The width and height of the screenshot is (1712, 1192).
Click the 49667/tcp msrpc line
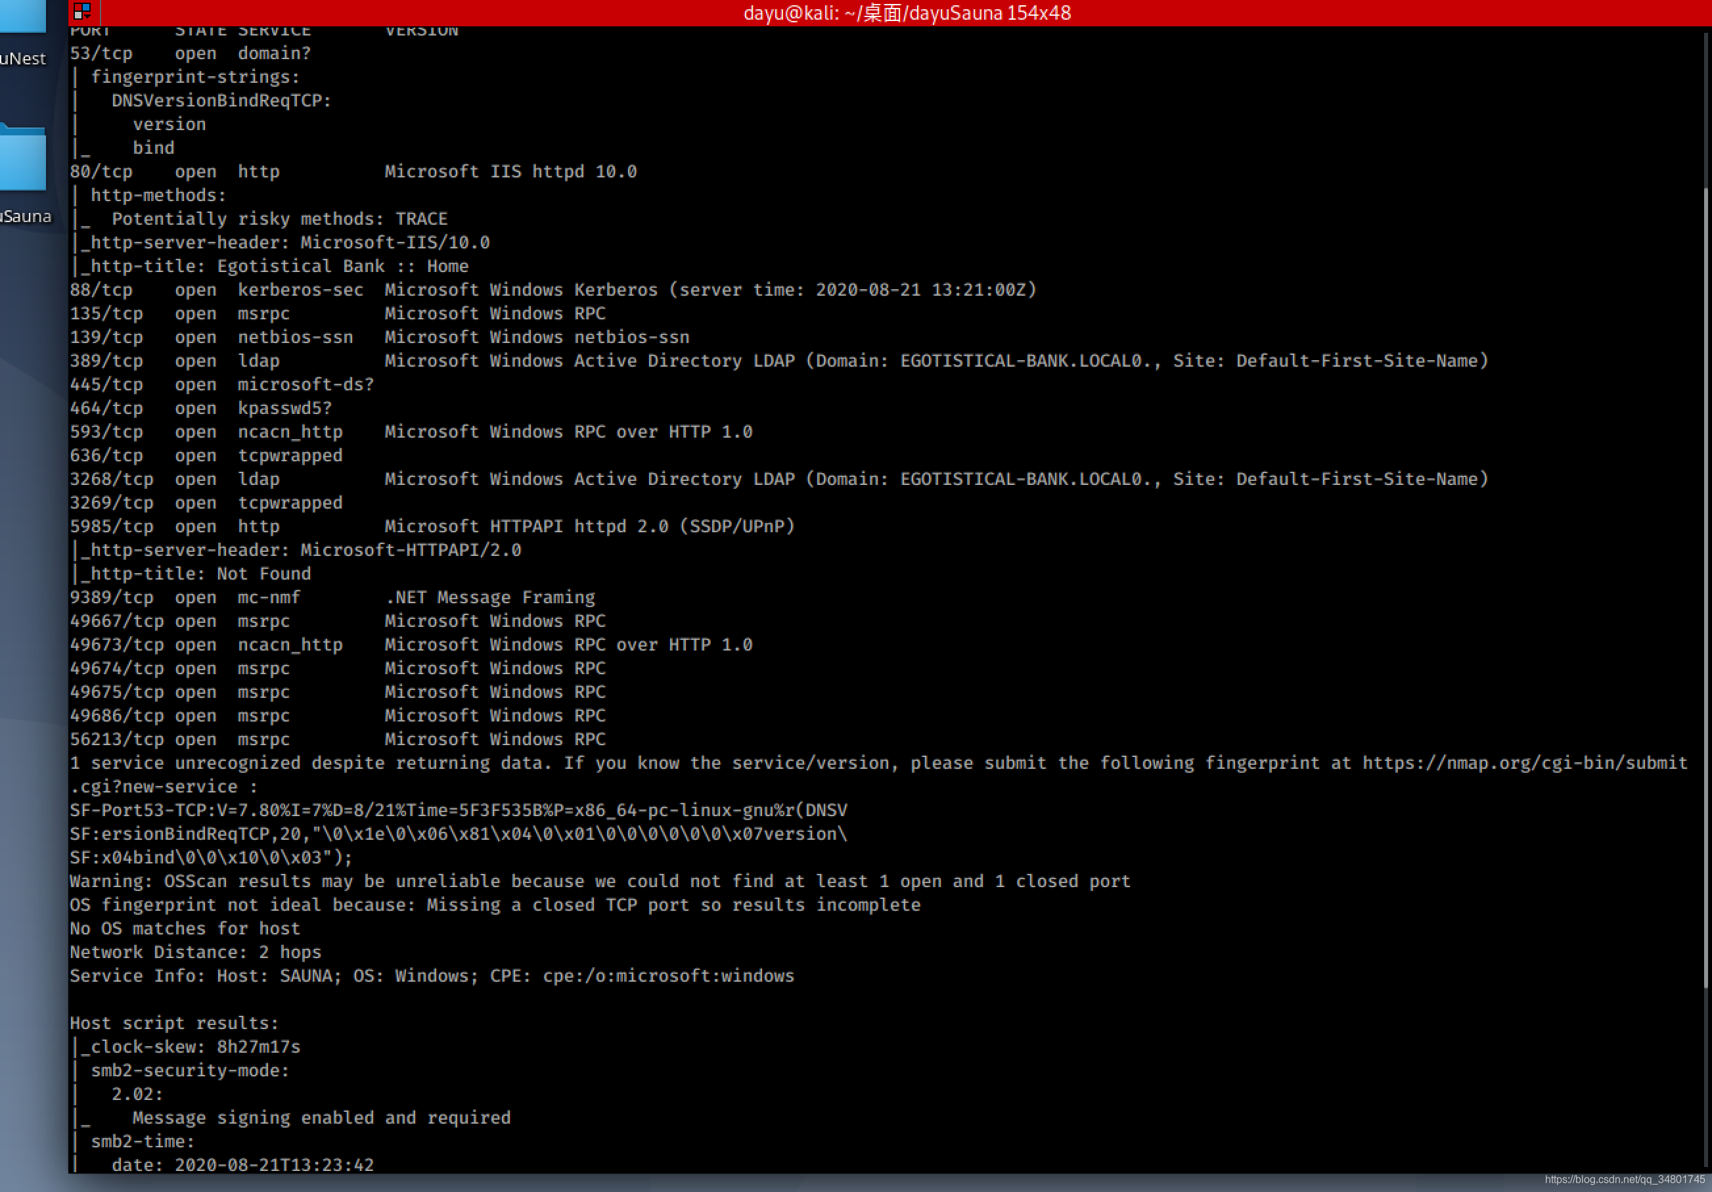pos(338,622)
